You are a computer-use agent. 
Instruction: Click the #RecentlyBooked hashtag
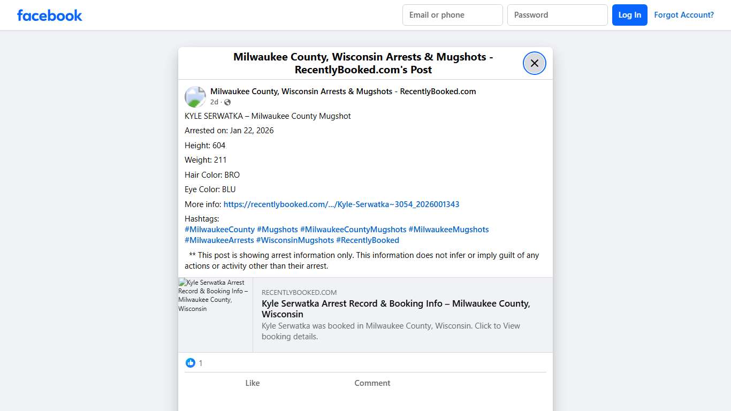[368, 240]
